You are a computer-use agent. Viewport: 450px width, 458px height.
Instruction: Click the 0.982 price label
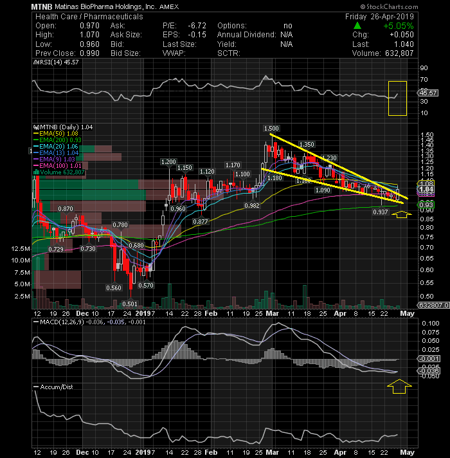pos(252,205)
